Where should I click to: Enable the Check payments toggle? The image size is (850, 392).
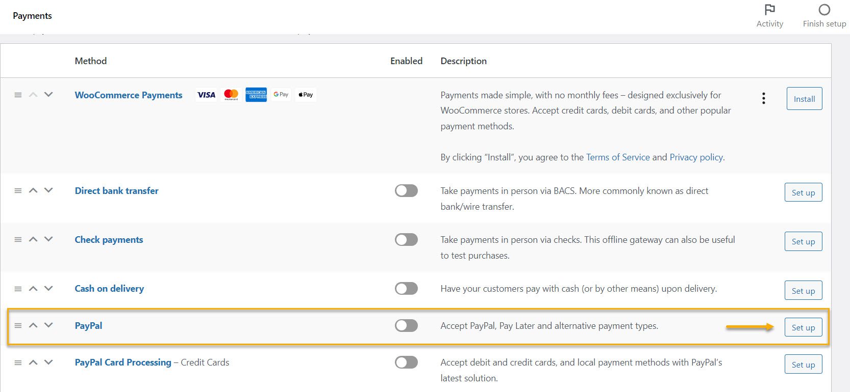coord(406,240)
